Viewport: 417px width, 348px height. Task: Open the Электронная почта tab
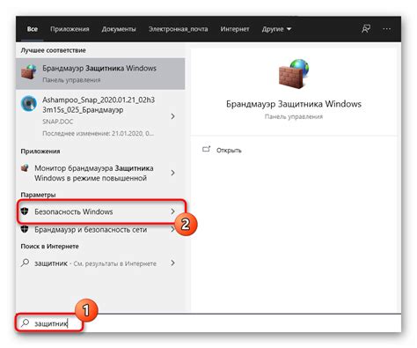tap(178, 29)
